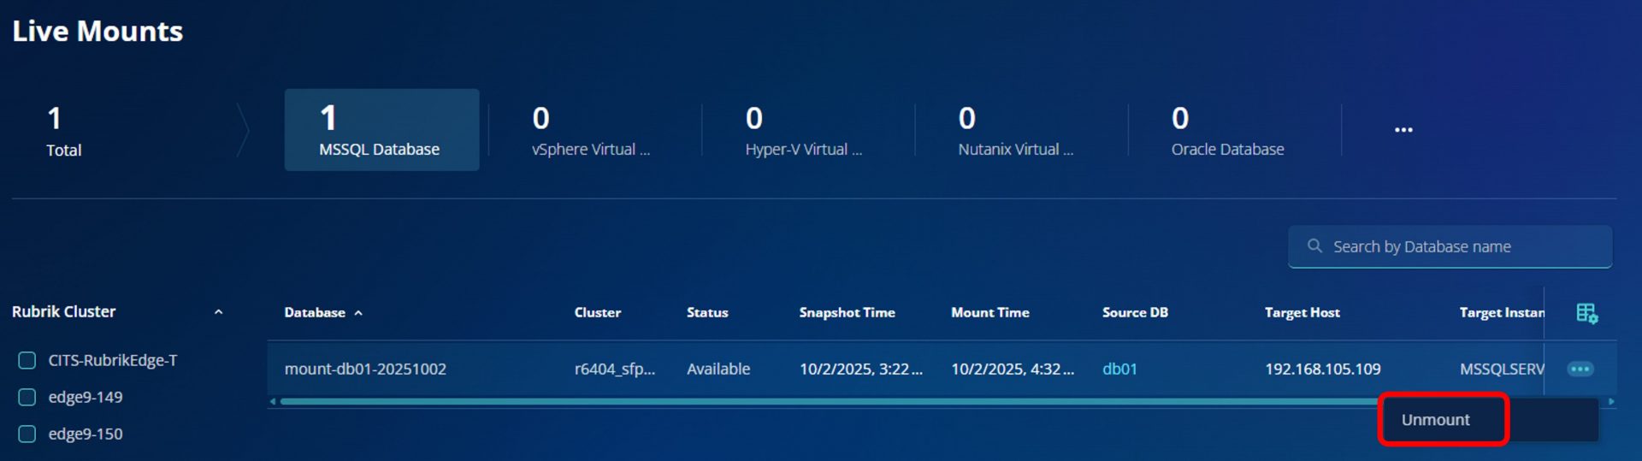Open row actions ellipsis for mount-db01-20251002
Viewport: 1642px width, 461px height.
coord(1580,369)
